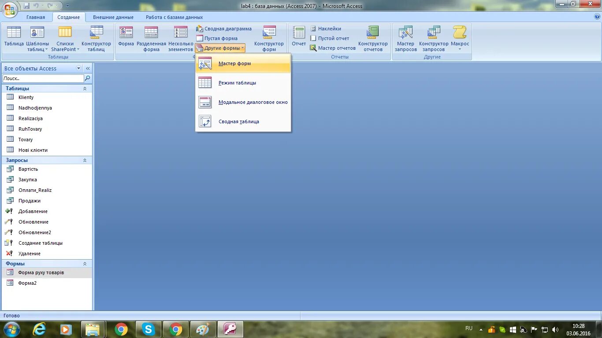Open Internet Explorer from taskbar
This screenshot has width=602, height=338.
(x=39, y=329)
